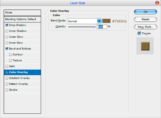
Task: Toggle the Preview checkbox
Action: click(139, 33)
